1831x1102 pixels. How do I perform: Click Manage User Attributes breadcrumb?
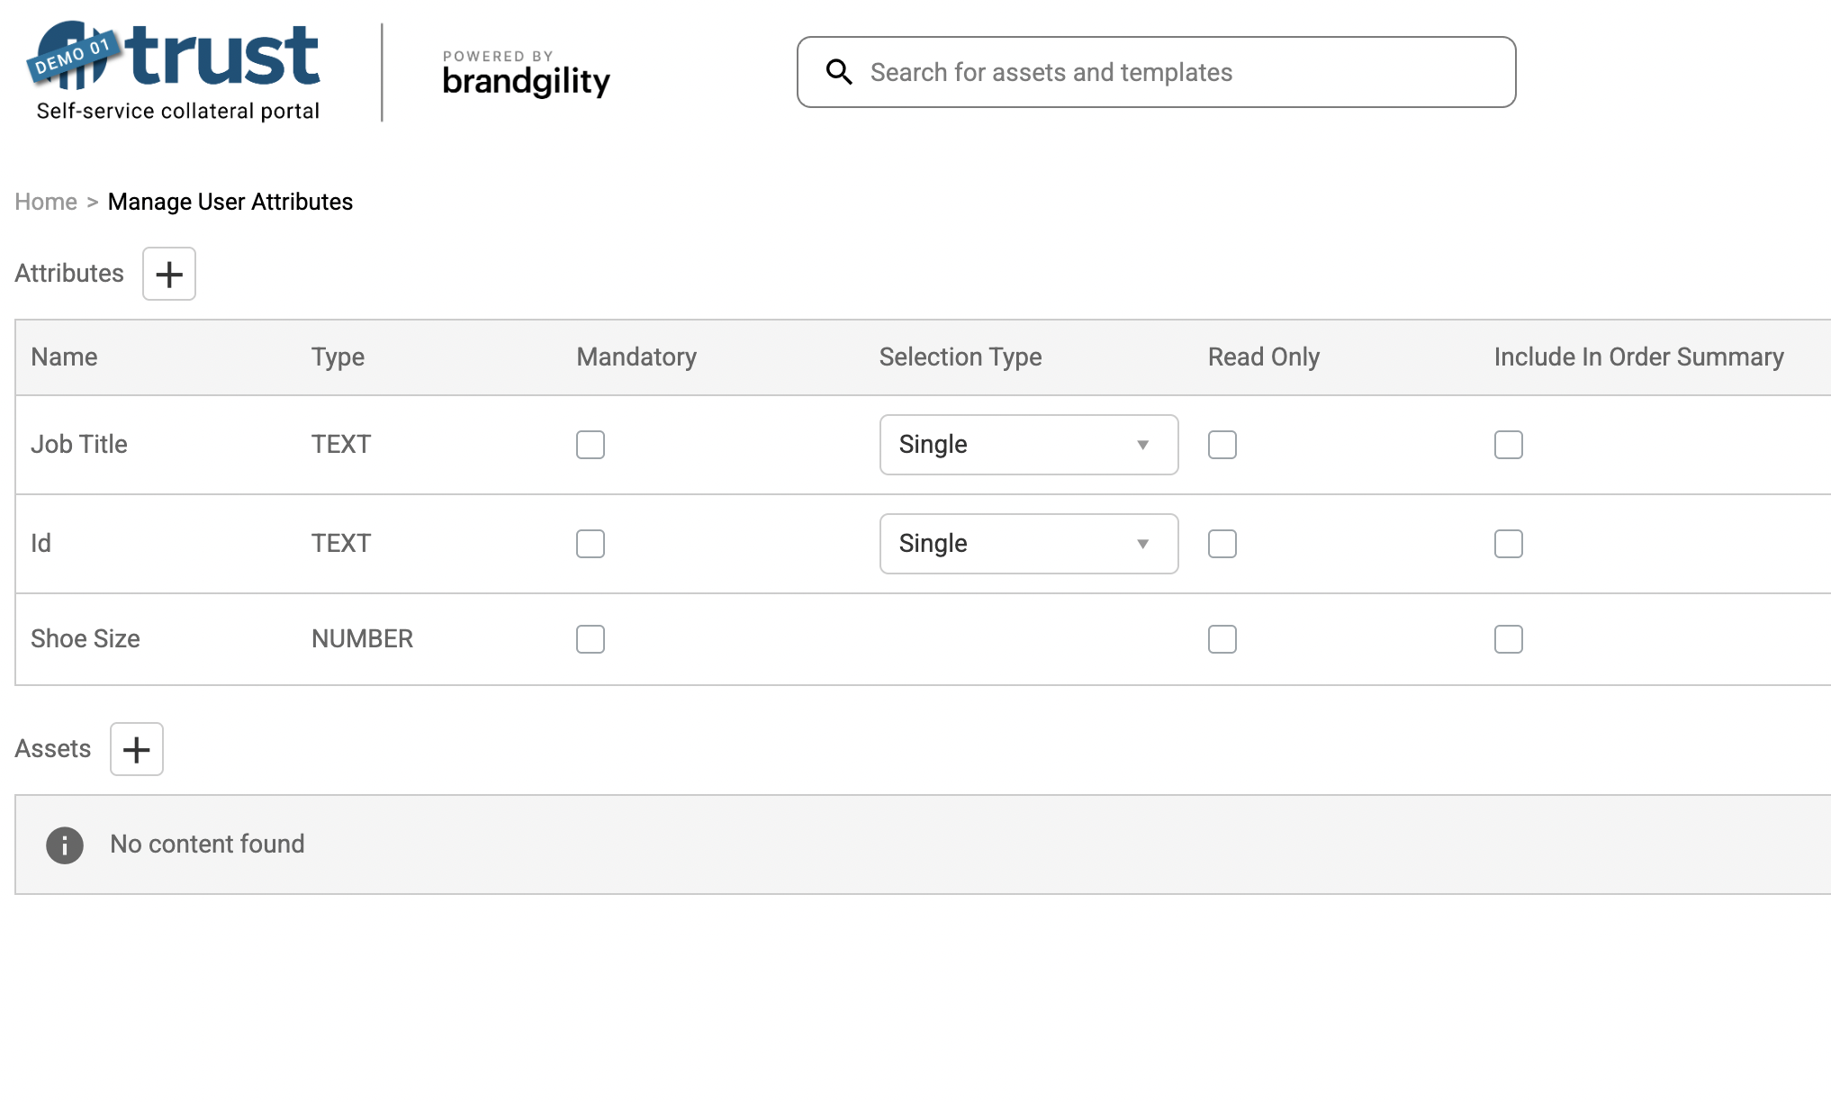click(x=230, y=202)
